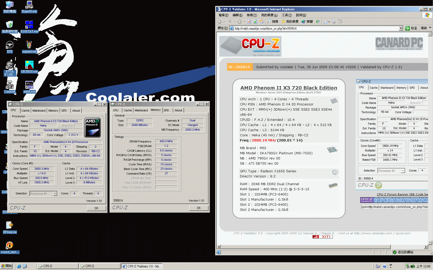Open the setfsb.exe desktop icon
The height and width of the screenshot is (270, 433).
coord(29,87)
